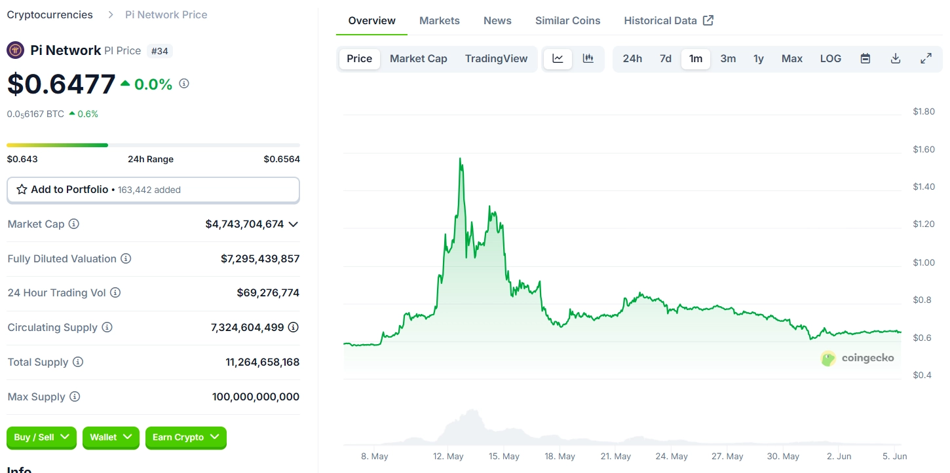Set chart range to 1m
950x473 pixels.
pyautogui.click(x=696, y=58)
